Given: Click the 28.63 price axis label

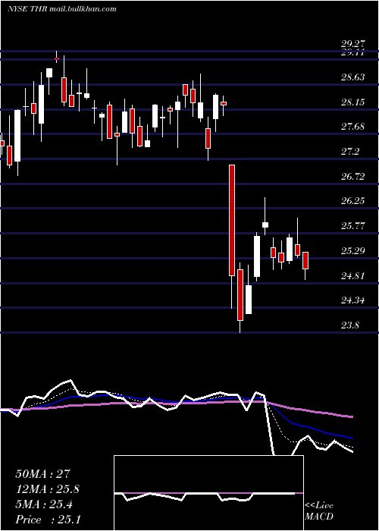Looking at the screenshot, I should point(353,77).
